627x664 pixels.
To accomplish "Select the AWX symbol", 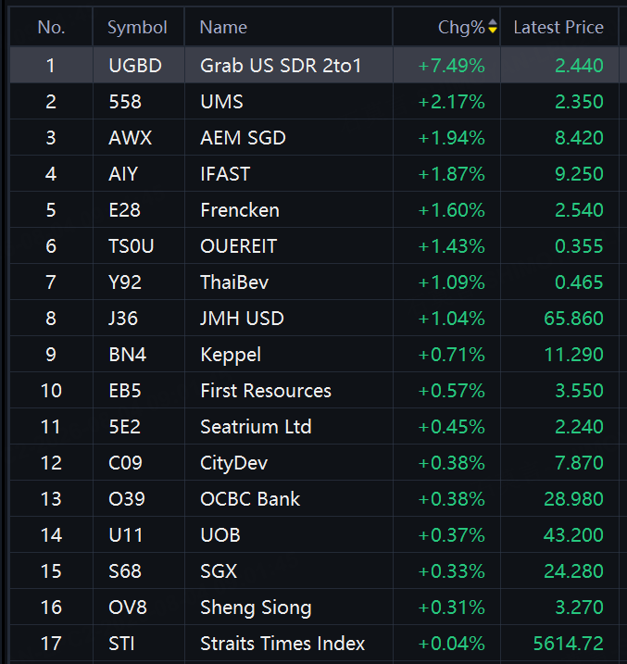I will click(x=130, y=138).
